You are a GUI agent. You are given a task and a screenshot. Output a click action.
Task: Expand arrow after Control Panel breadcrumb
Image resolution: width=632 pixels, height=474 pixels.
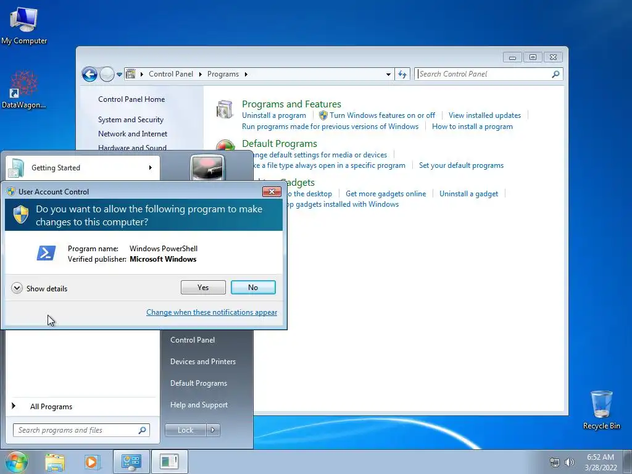tap(201, 74)
